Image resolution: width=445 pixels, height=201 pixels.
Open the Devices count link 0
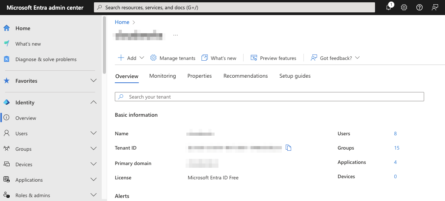coord(396,176)
